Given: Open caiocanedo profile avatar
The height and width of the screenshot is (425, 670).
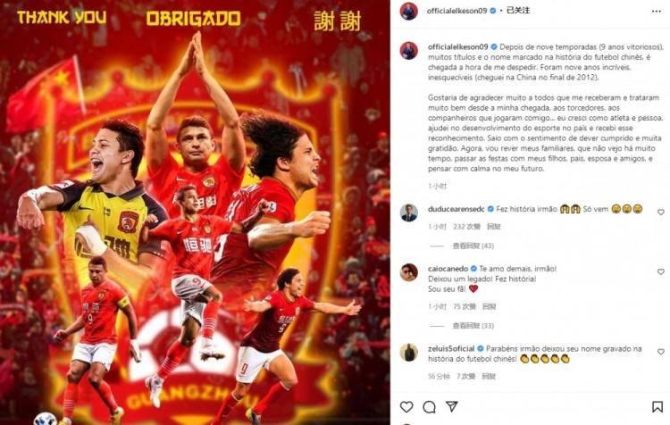Looking at the screenshot, I should click(408, 272).
